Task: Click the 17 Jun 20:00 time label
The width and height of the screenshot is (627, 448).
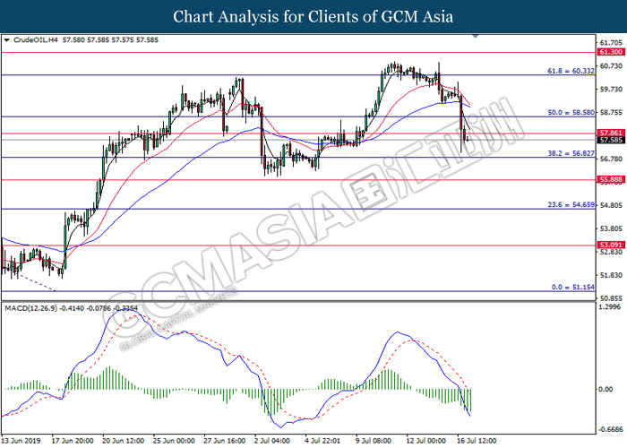Action: pos(72,441)
